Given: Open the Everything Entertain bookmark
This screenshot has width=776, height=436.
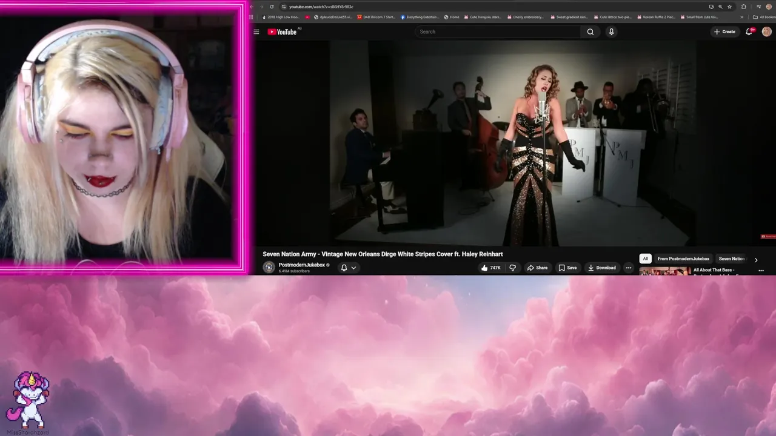Looking at the screenshot, I should (x=420, y=17).
